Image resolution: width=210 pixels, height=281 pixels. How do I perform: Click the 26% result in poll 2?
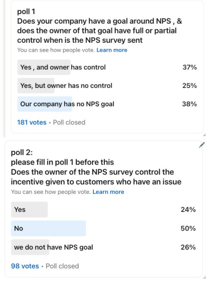[188, 247]
